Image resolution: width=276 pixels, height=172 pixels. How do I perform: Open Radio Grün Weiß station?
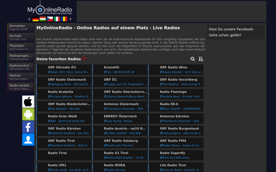(64, 118)
